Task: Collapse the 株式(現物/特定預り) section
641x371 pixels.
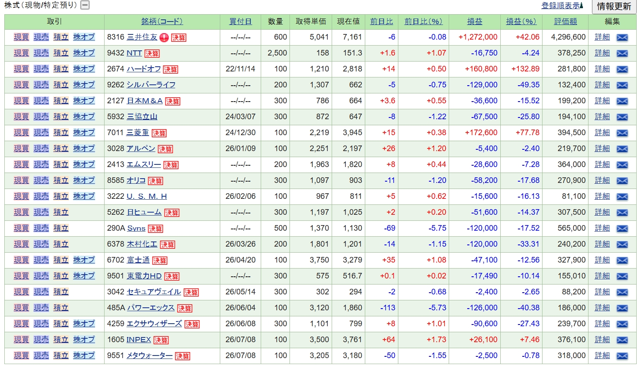Action: 85,5
